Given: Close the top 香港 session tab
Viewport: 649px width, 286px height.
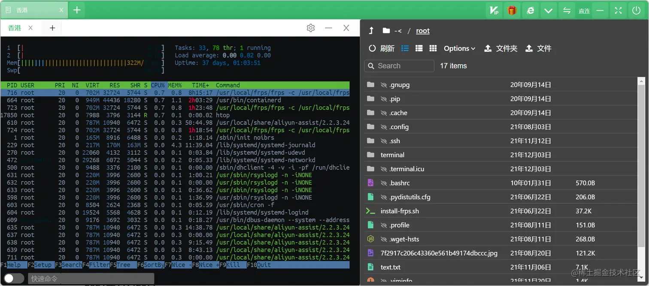Looking at the screenshot, I should point(61,10).
